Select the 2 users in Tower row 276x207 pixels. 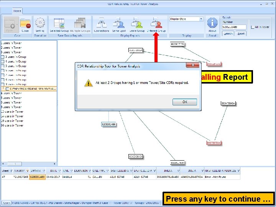(11, 48)
